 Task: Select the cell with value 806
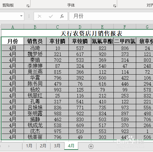(125, 48)
